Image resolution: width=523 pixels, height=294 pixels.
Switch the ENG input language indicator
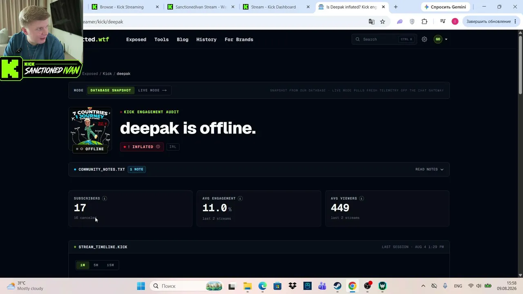(458, 286)
